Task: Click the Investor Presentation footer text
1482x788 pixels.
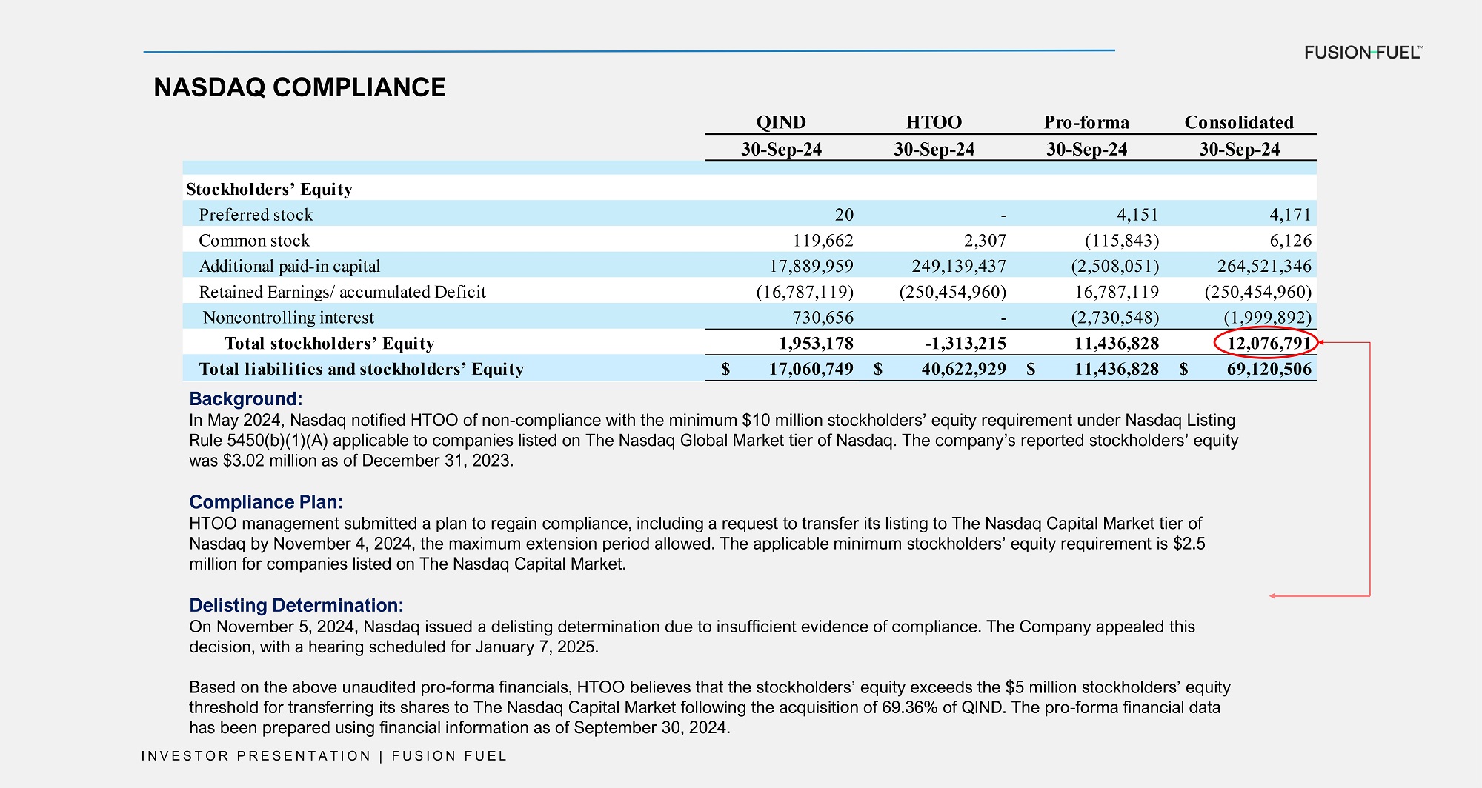Action: point(324,755)
